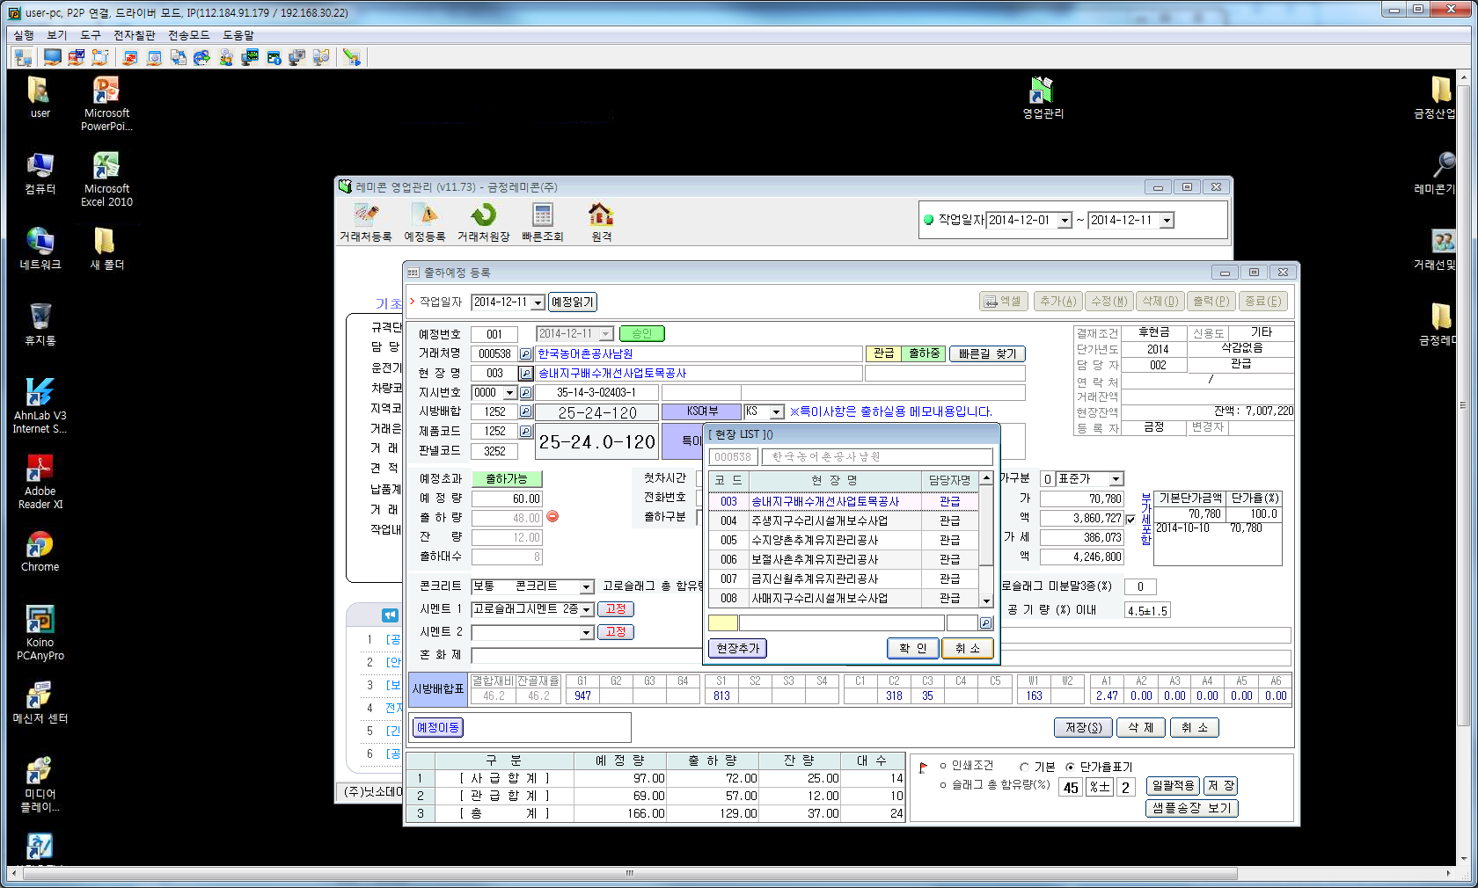Open the 전송모드 menu
This screenshot has width=1478, height=888.
[189, 35]
